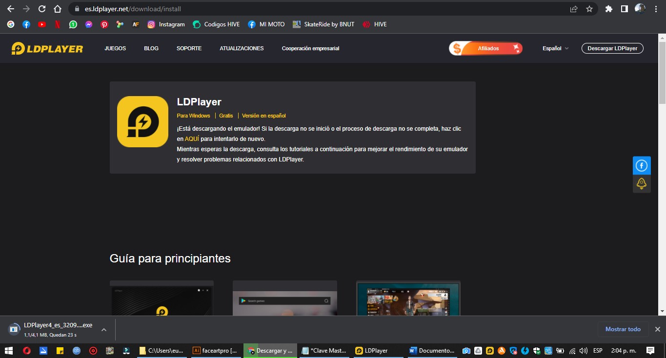Open the JUEGOS menu
Viewport: 666px width, 358px height.
pyautogui.click(x=115, y=48)
